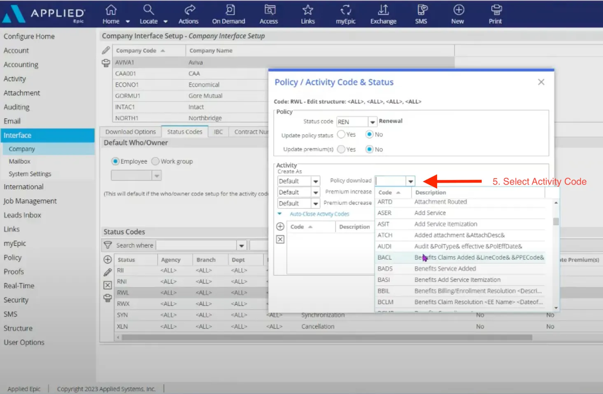603x394 pixels.
Task: Select No for Update policy status
Action: pos(369,134)
